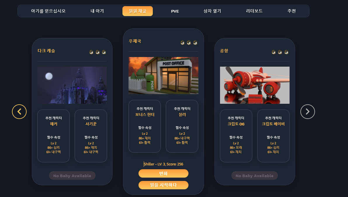
Task: Select the 보너스 헌터 recommended character box
Action: click(x=145, y=126)
